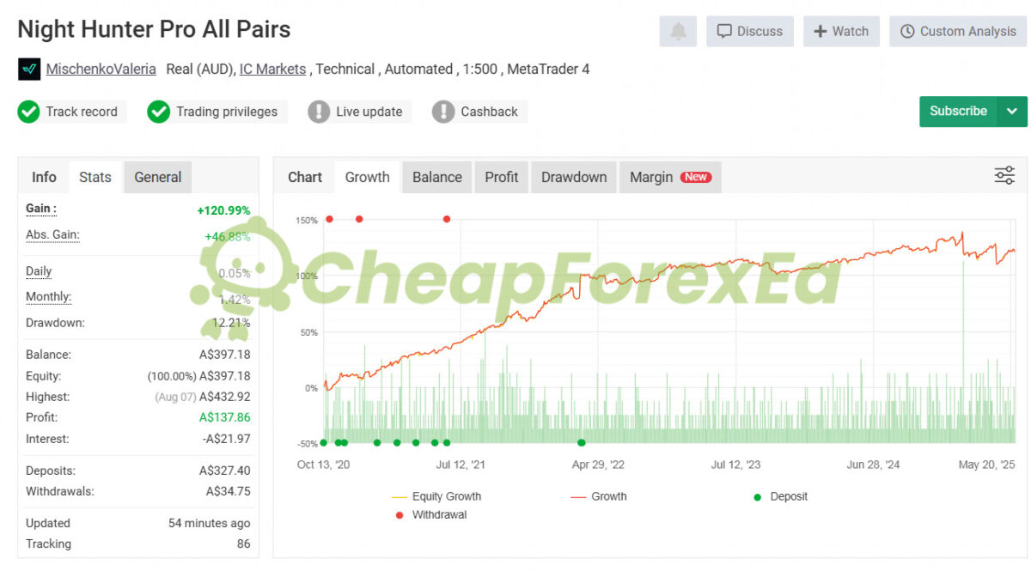This screenshot has height=571, width=1031.
Task: Click the grey Cashback warning icon
Action: click(443, 112)
